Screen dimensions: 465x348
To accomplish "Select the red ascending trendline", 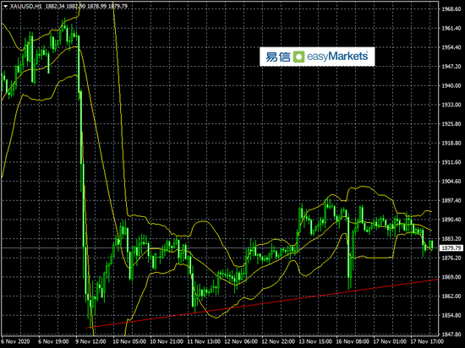I will pos(262,303).
